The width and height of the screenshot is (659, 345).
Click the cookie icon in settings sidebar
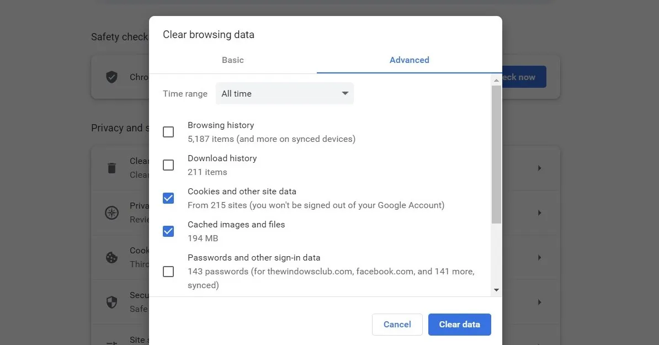(x=111, y=257)
